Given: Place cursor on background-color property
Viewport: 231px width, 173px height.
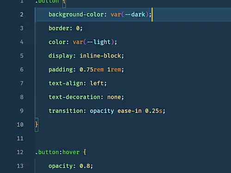Looking at the screenshot, I should coord(76,15).
